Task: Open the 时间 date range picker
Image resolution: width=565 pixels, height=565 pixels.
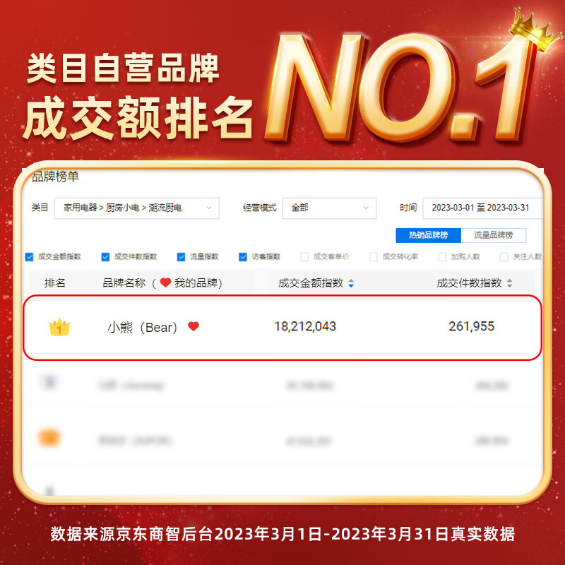Action: 482,208
